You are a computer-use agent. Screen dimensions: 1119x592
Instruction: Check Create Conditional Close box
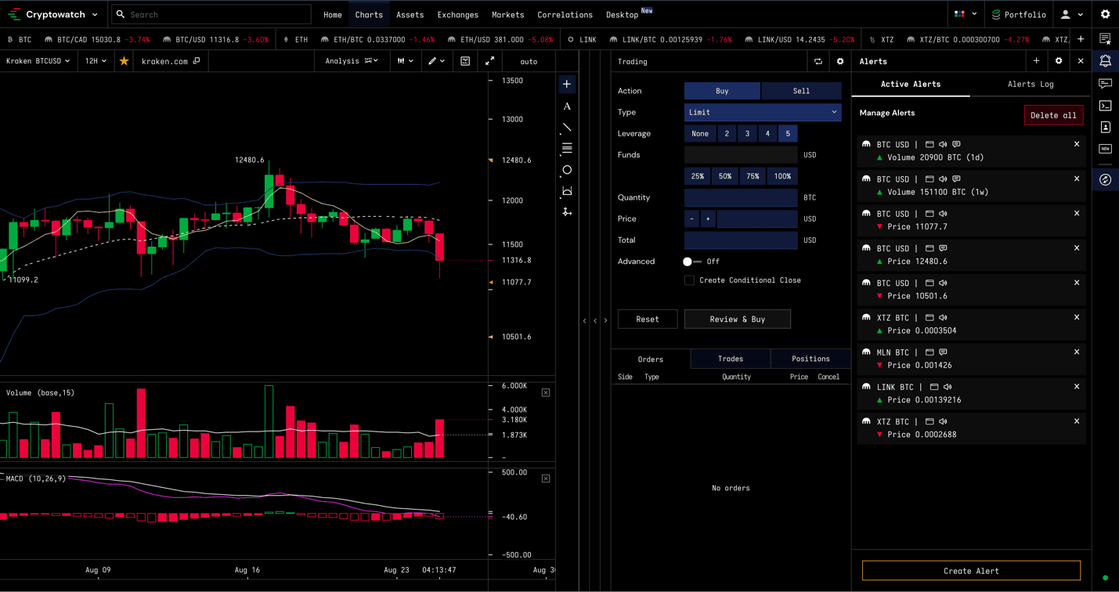tap(689, 280)
